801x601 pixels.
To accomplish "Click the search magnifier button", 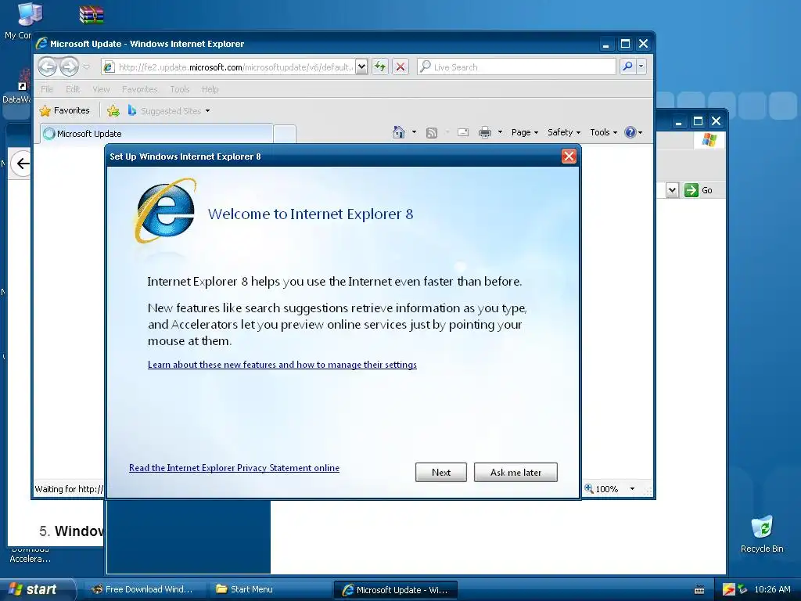I will coord(627,67).
